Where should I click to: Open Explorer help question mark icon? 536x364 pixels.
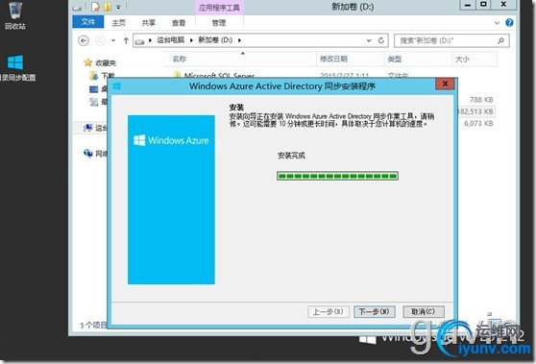(x=509, y=22)
